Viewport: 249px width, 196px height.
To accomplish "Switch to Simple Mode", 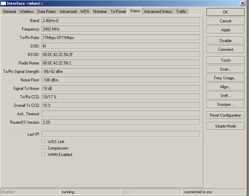I will 225,126.
